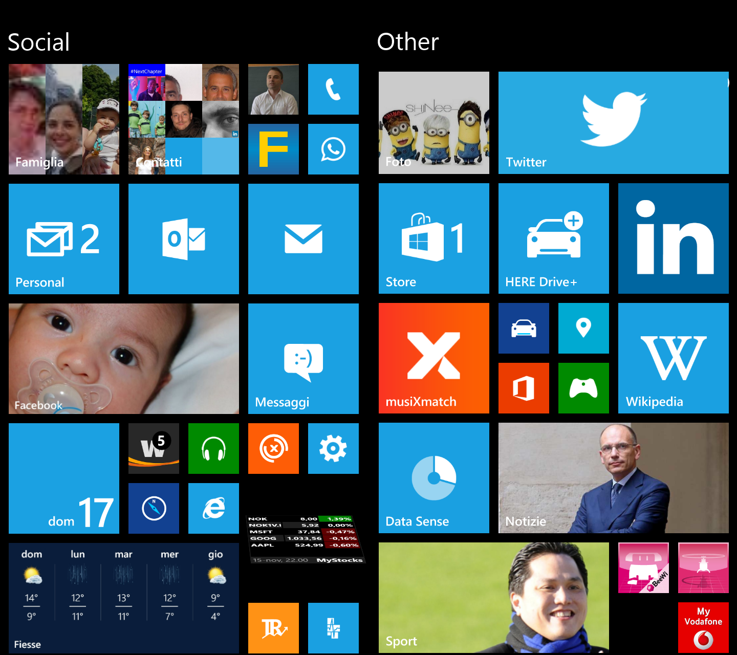Screen dimensions: 737x655
Task: Open My Vodafone
Action: [703, 627]
